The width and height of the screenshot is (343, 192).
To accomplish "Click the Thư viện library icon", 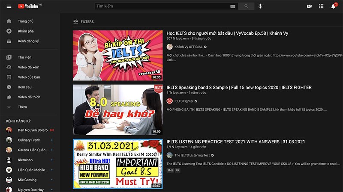I will pyautogui.click(x=9, y=57).
